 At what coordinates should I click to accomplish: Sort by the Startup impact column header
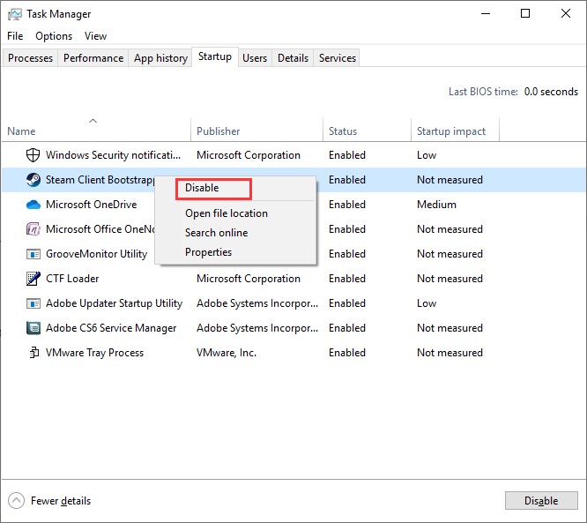click(451, 131)
